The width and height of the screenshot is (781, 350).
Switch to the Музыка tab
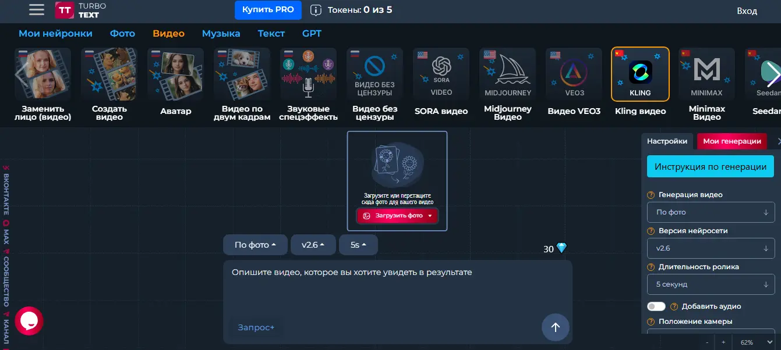221,33
